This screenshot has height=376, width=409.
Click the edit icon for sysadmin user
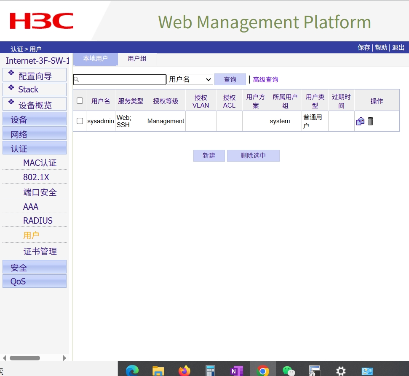360,122
